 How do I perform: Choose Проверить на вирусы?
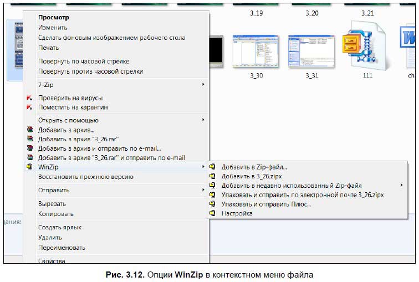pyautogui.click(x=70, y=98)
